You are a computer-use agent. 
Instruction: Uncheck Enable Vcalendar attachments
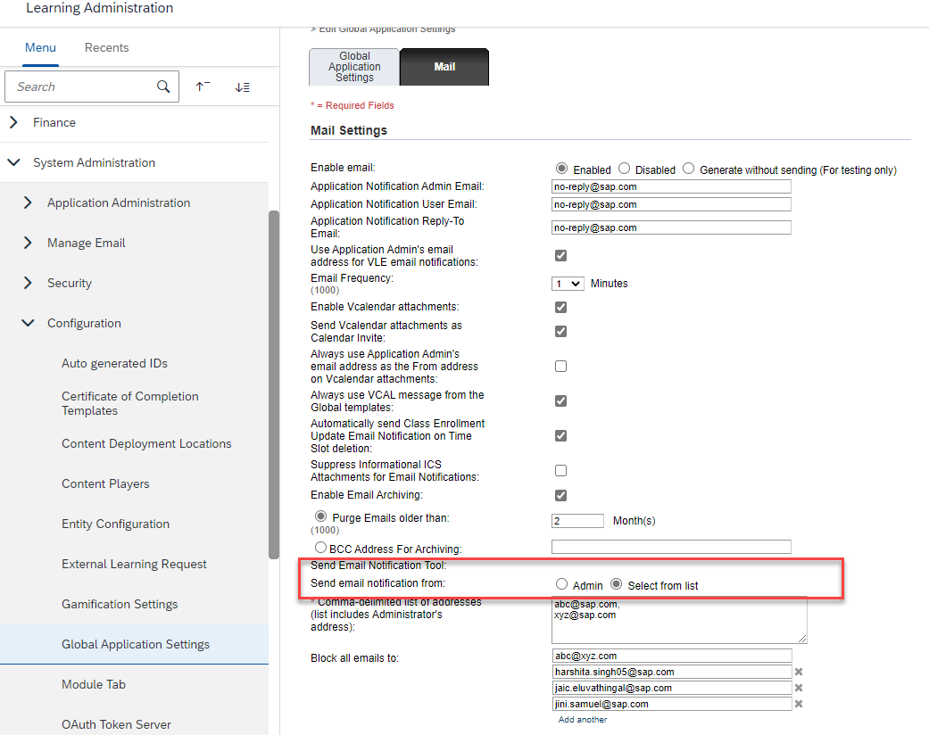(560, 307)
